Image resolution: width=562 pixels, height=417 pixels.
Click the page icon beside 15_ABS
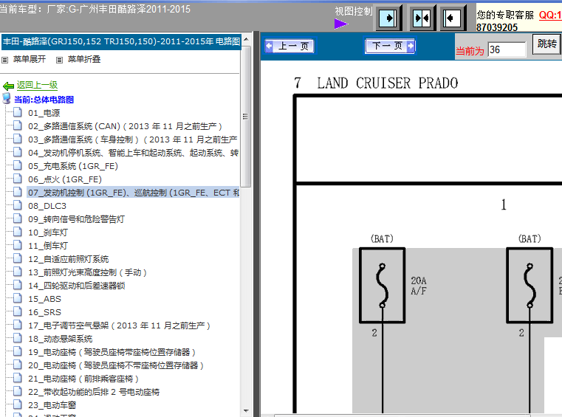pos(17,298)
